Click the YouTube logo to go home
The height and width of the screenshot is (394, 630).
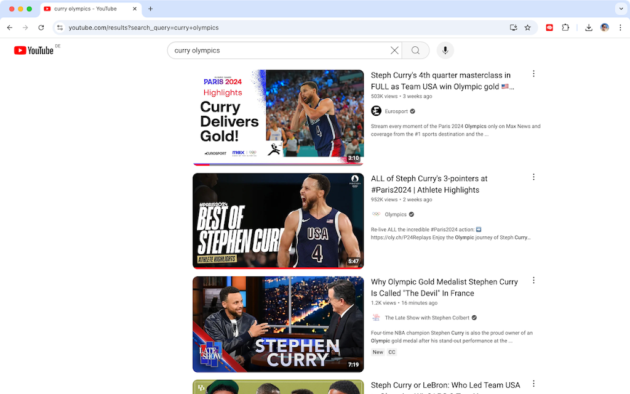click(34, 50)
